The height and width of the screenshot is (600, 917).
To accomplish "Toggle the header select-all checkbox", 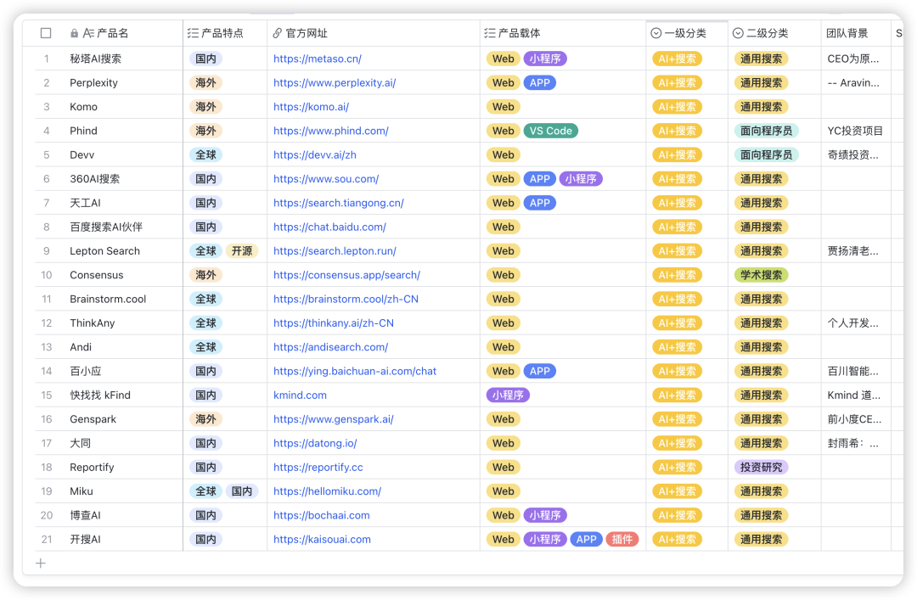I will point(46,32).
